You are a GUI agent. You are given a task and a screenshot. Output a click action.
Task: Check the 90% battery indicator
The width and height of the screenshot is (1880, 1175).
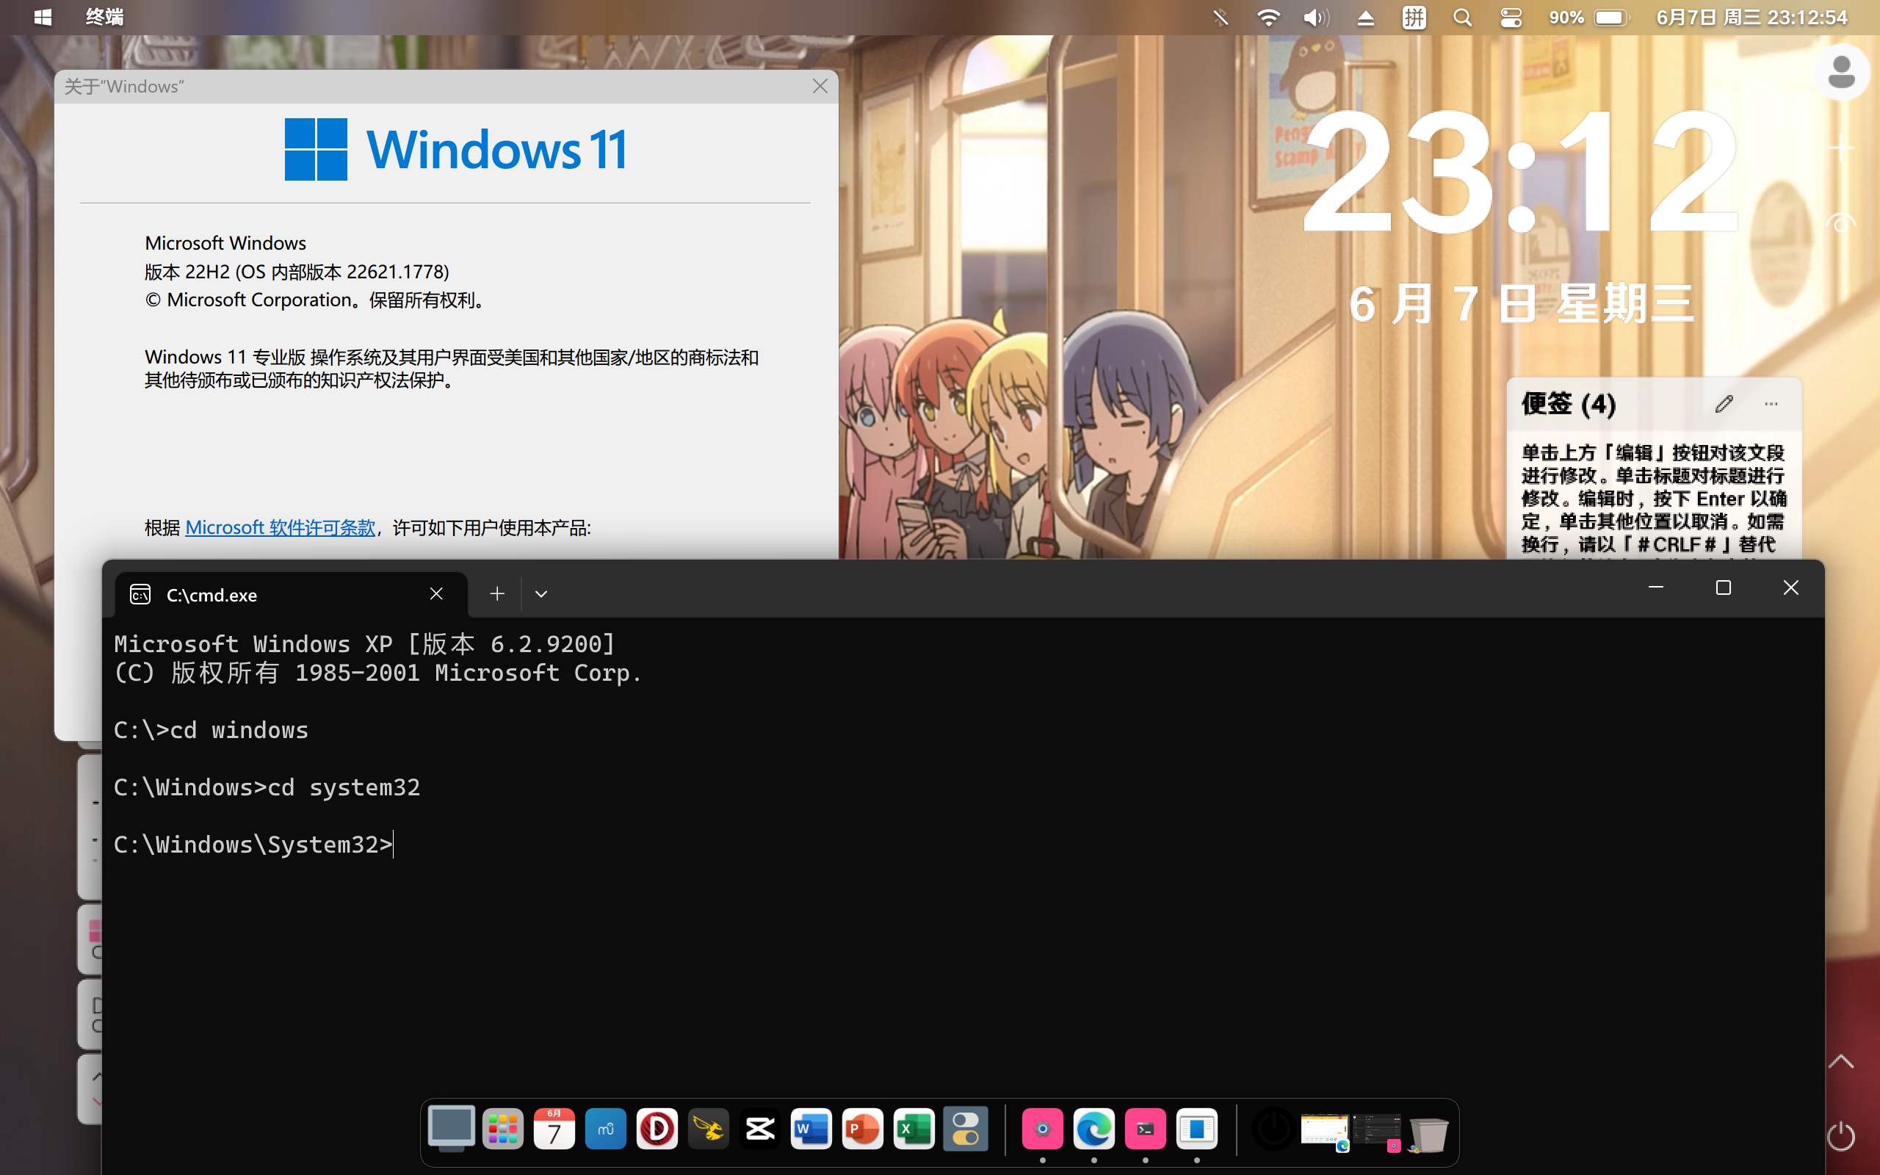pos(1588,17)
